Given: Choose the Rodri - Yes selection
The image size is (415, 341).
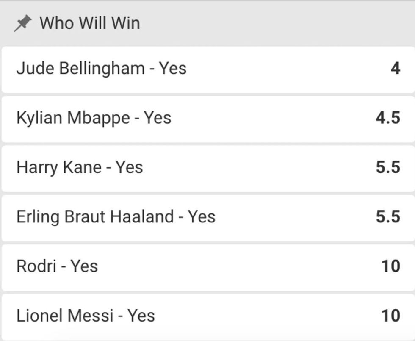Looking at the screenshot, I should (57, 266).
